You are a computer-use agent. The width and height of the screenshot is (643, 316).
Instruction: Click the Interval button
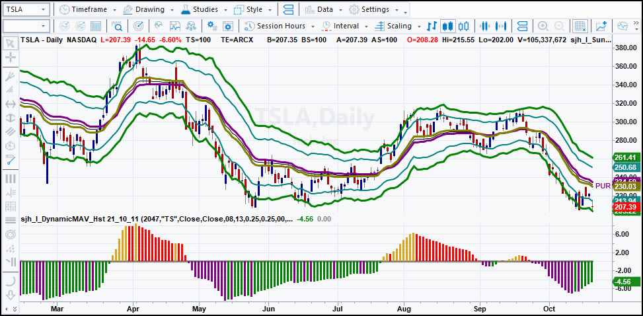(x=340, y=26)
